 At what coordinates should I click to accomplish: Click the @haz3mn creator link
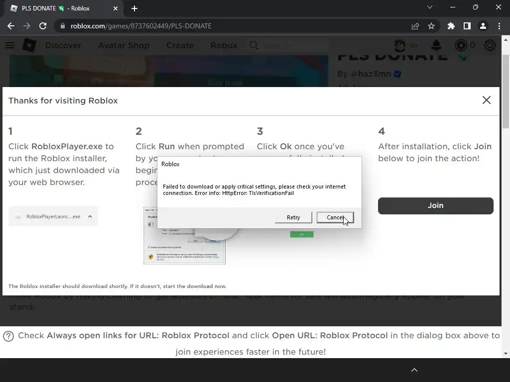(x=371, y=74)
